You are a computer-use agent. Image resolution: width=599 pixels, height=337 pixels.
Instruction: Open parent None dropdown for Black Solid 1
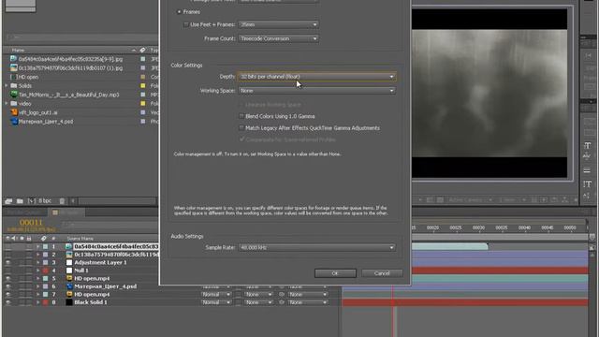(308, 302)
